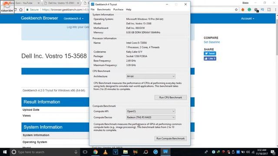Click the orange flame extension icon
The width and height of the screenshot is (278, 156).
pyautogui.click(x=243, y=10)
